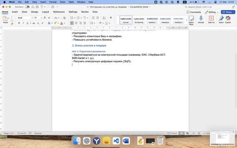The width and height of the screenshot is (237, 148).
Task: Click the italic button
Action: pyautogui.click(x=24, y=23)
